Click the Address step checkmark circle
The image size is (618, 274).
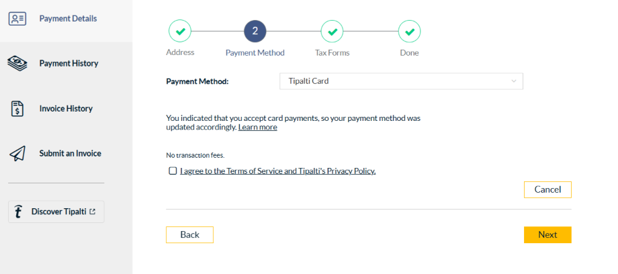tap(179, 31)
